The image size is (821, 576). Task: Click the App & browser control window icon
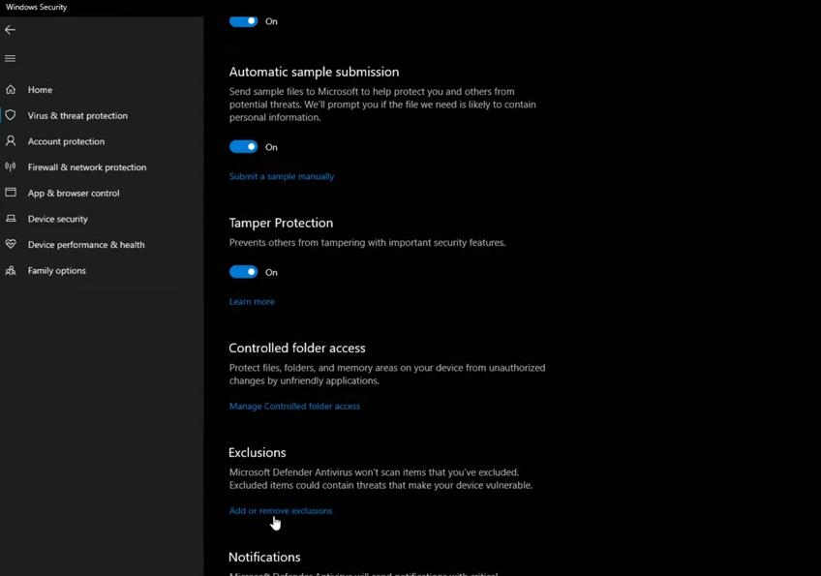(x=11, y=193)
